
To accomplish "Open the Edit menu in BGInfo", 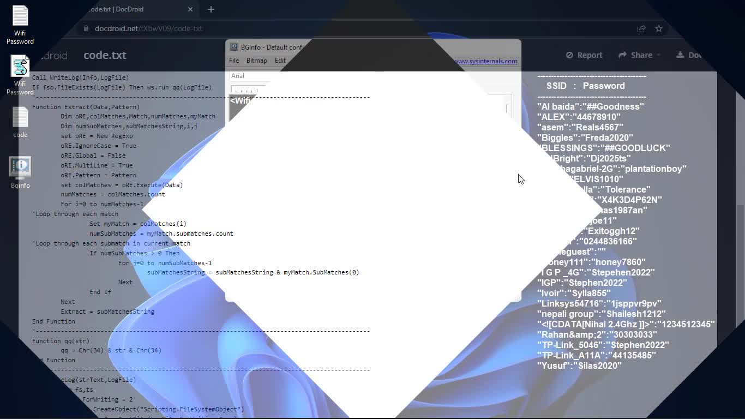I will 280,61.
